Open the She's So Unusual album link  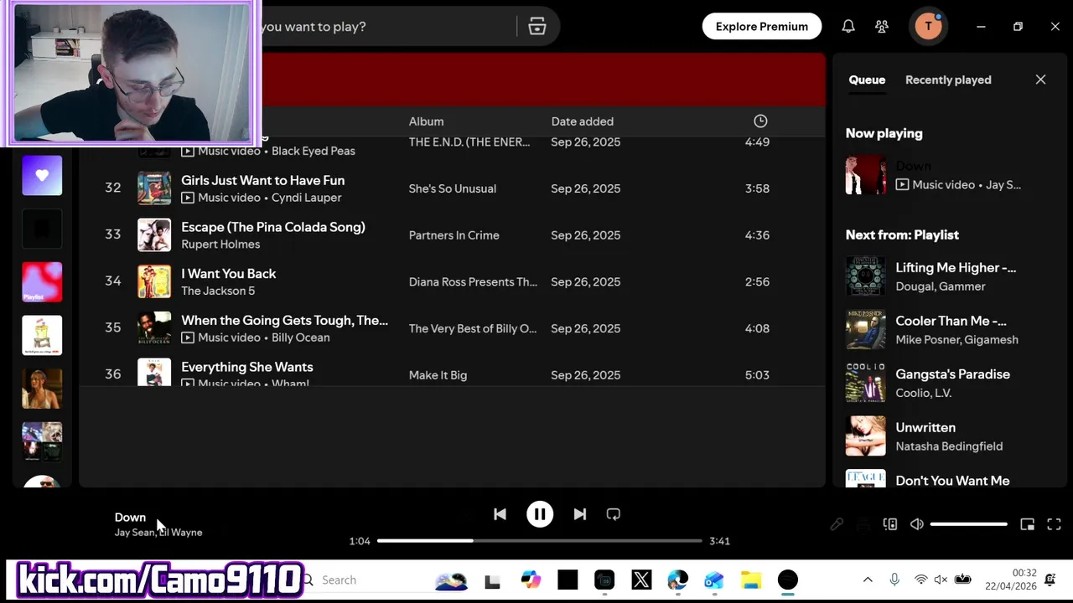(453, 188)
